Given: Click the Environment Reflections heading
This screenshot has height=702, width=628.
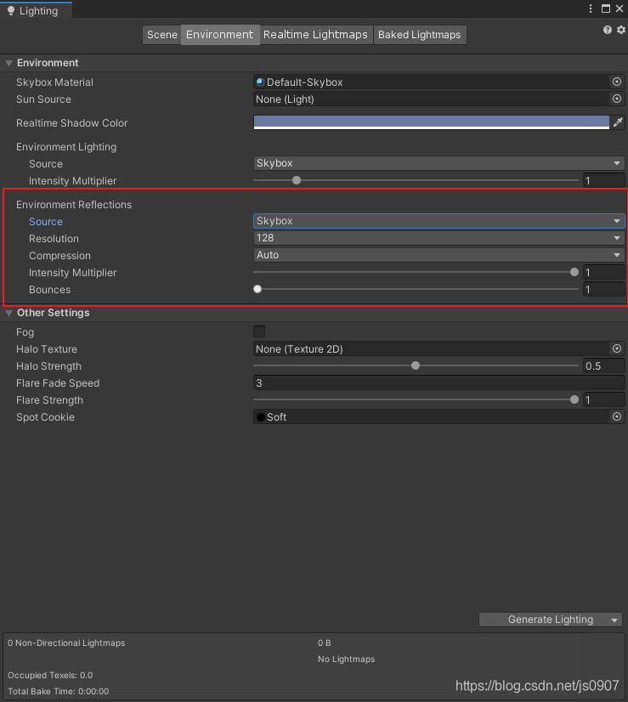Looking at the screenshot, I should click(74, 205).
